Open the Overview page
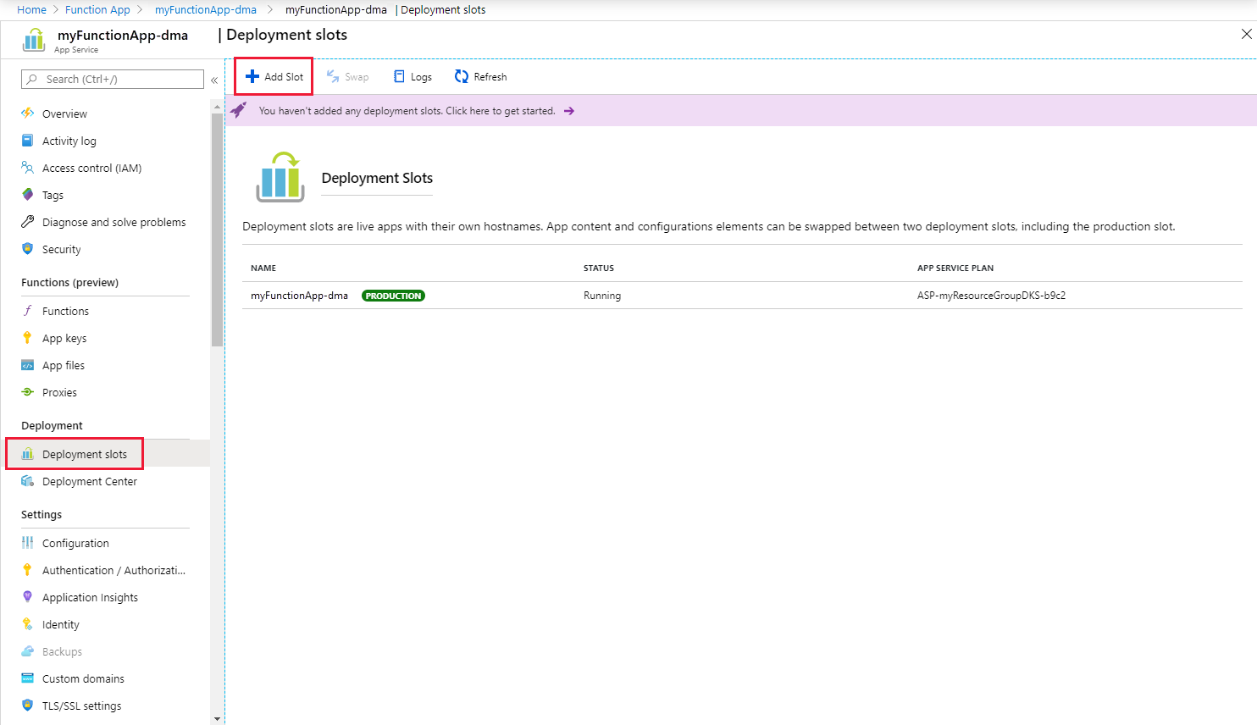 (65, 113)
